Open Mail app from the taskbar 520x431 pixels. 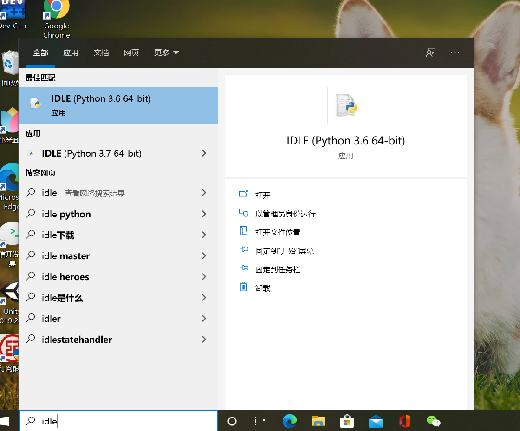tap(376, 421)
